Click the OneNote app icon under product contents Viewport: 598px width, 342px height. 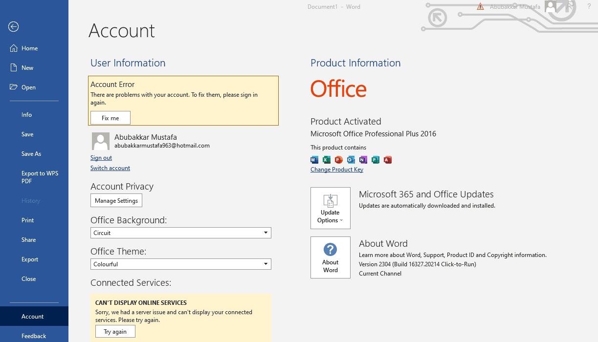click(363, 160)
